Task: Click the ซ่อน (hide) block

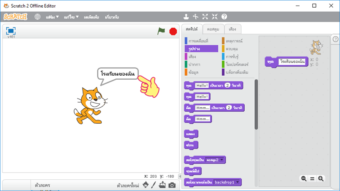Action: click(x=191, y=145)
